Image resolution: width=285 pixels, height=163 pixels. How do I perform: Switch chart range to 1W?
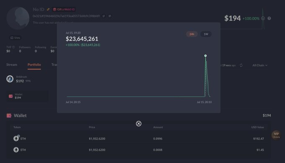(x=206, y=34)
